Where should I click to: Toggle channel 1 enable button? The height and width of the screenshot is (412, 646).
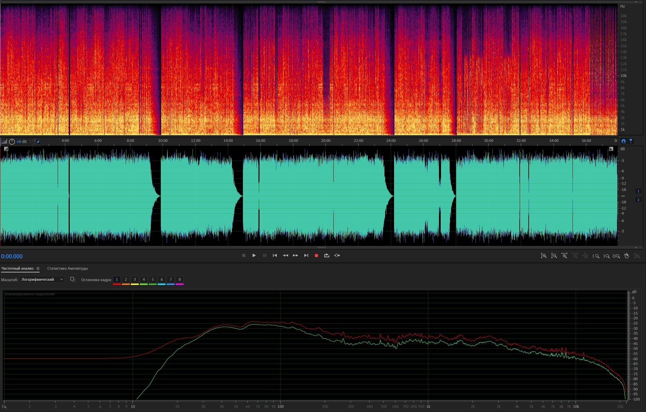coord(638,191)
